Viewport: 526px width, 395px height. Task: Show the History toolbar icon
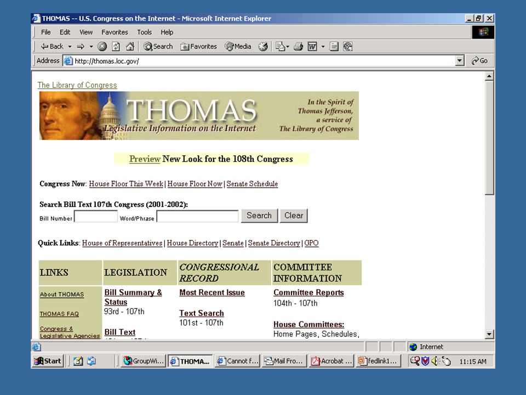263,46
